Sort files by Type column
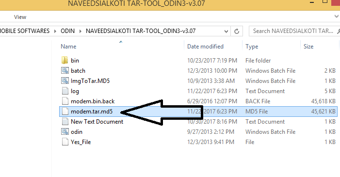 [252, 47]
